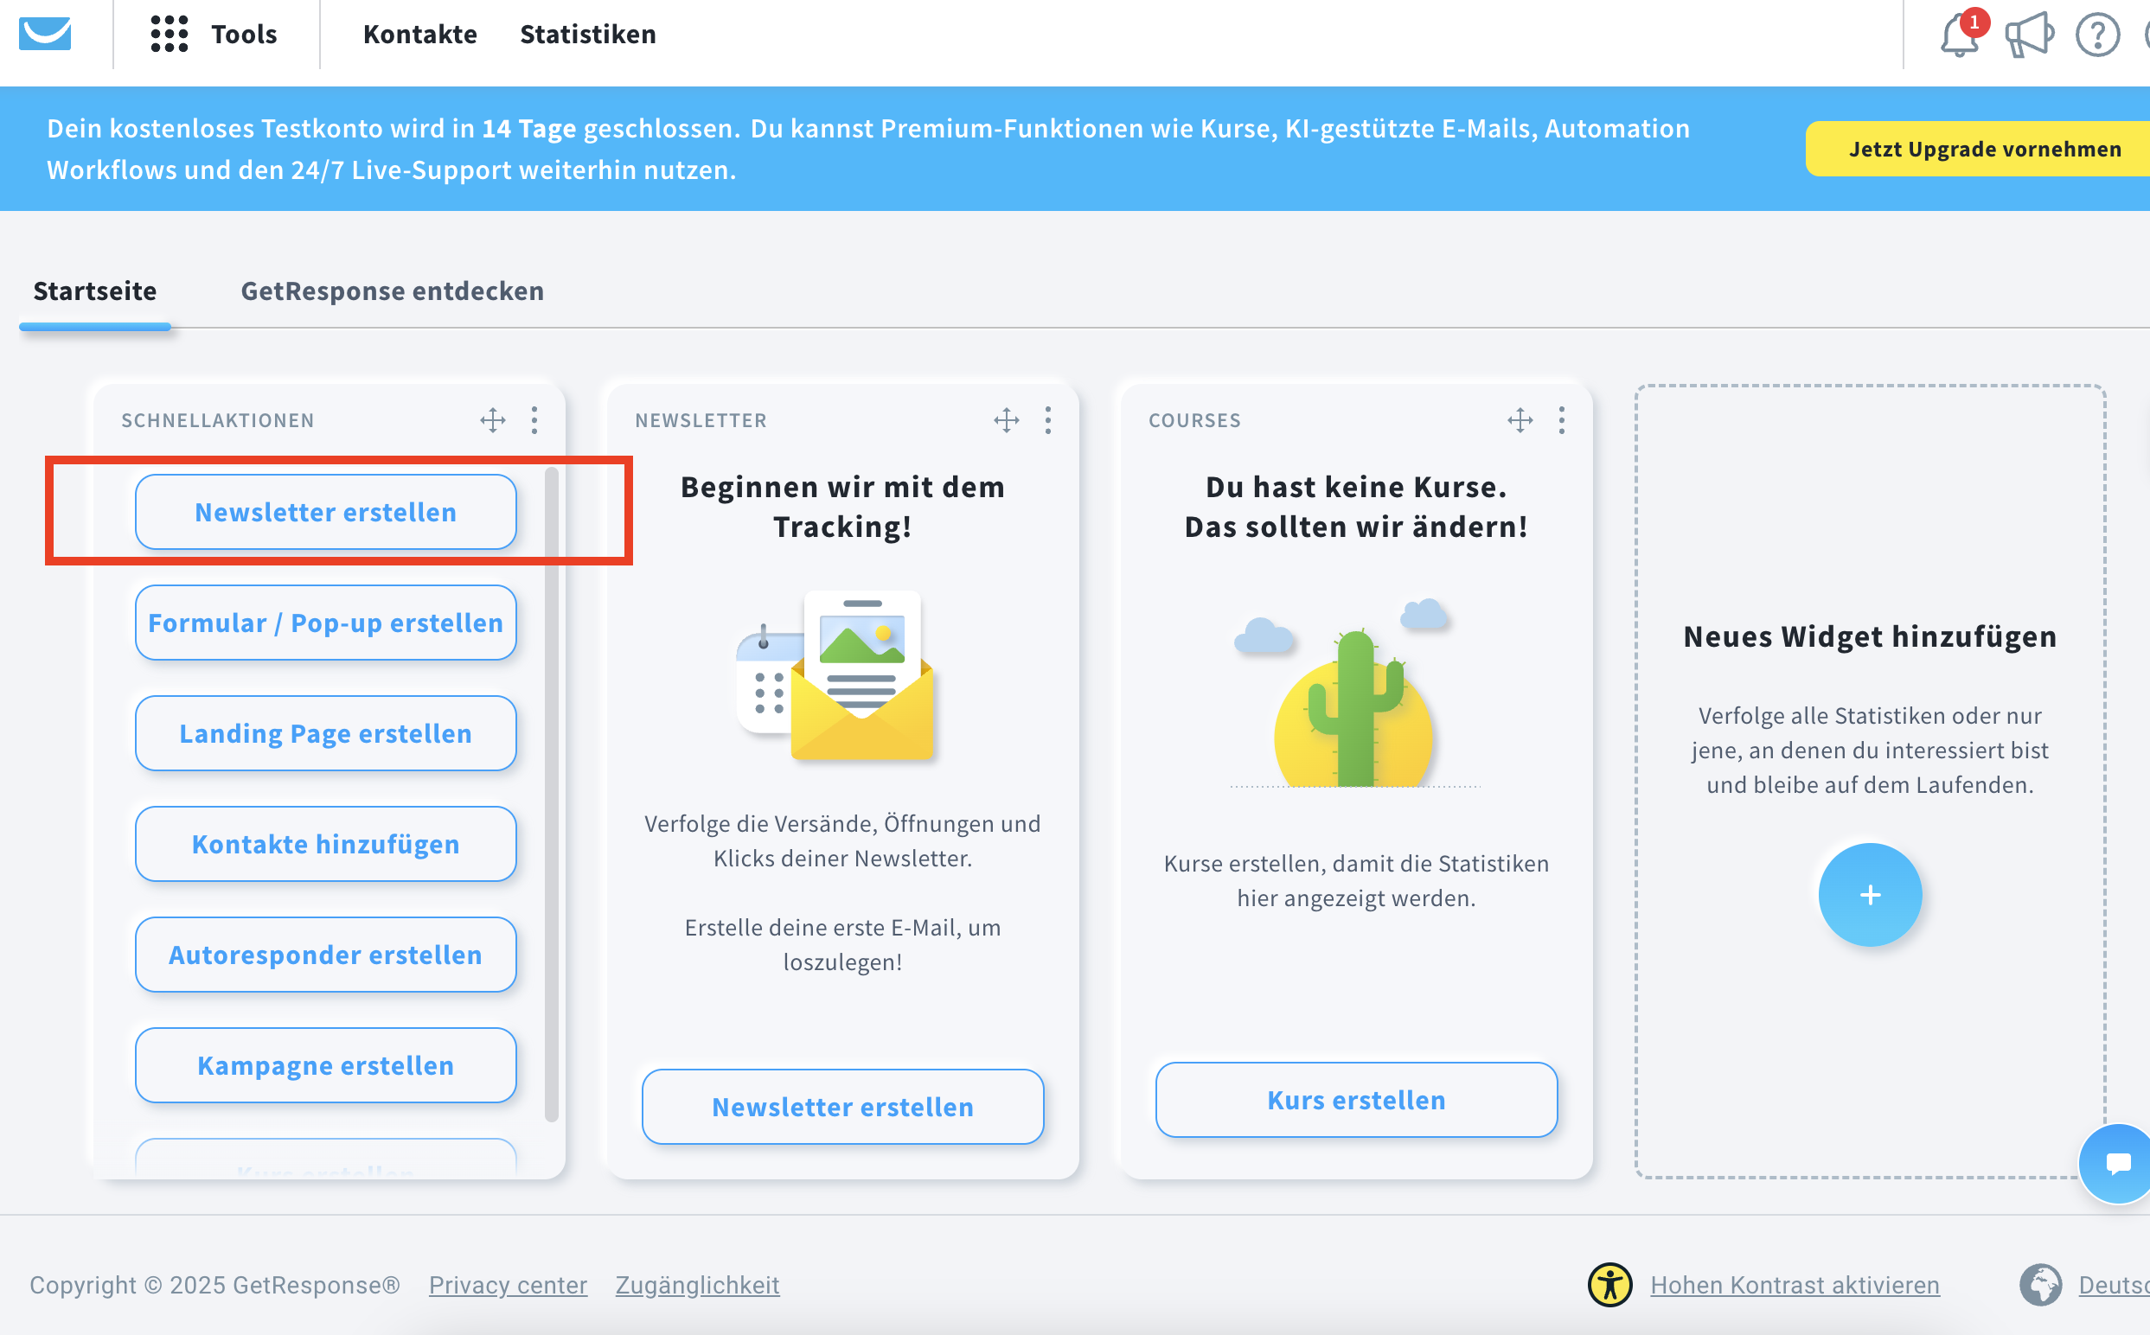Click move handle on Newsletter widget

coord(1007,420)
